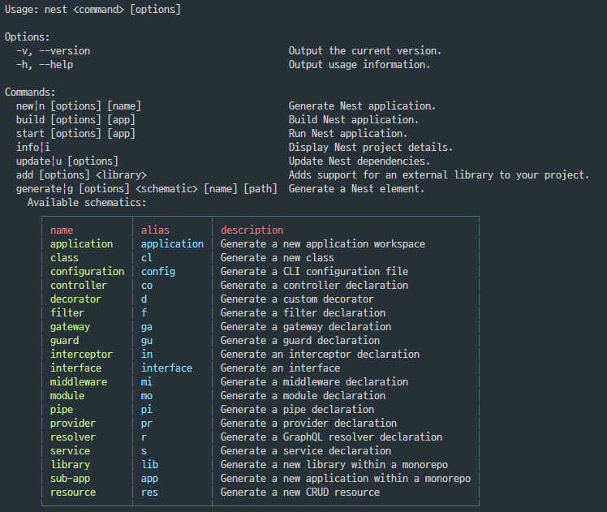Click the 'res' alias
Image resolution: width=607 pixels, height=512 pixels.
(149, 493)
